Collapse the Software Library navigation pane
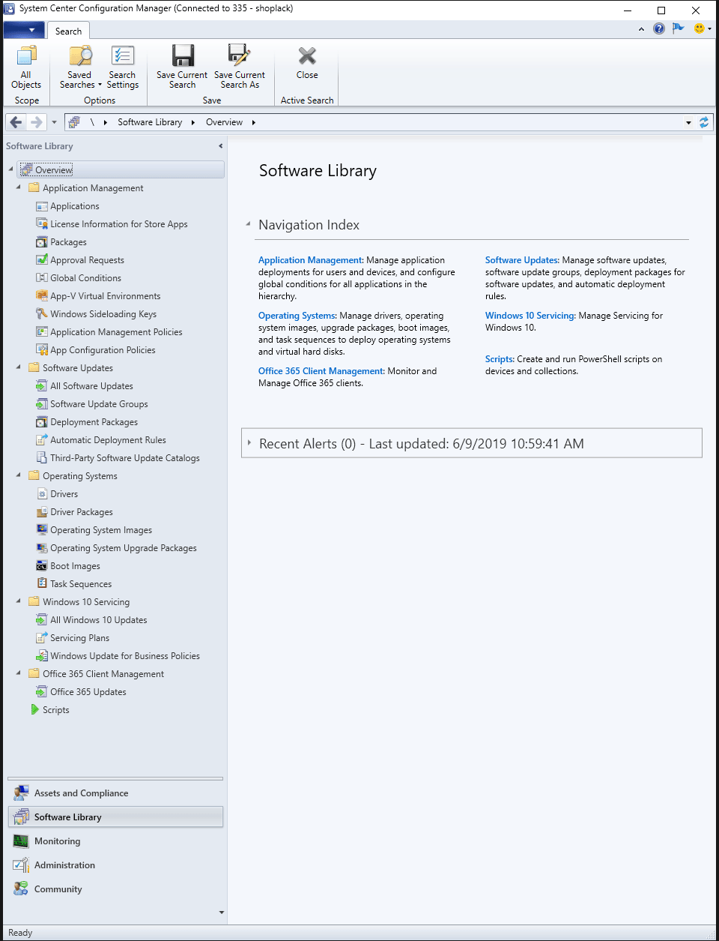Image resolution: width=719 pixels, height=941 pixels. click(220, 146)
